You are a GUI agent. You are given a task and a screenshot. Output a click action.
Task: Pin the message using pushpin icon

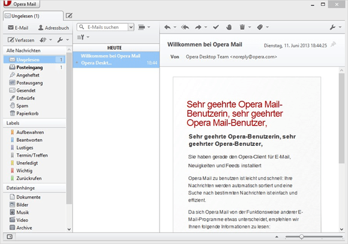point(333,44)
